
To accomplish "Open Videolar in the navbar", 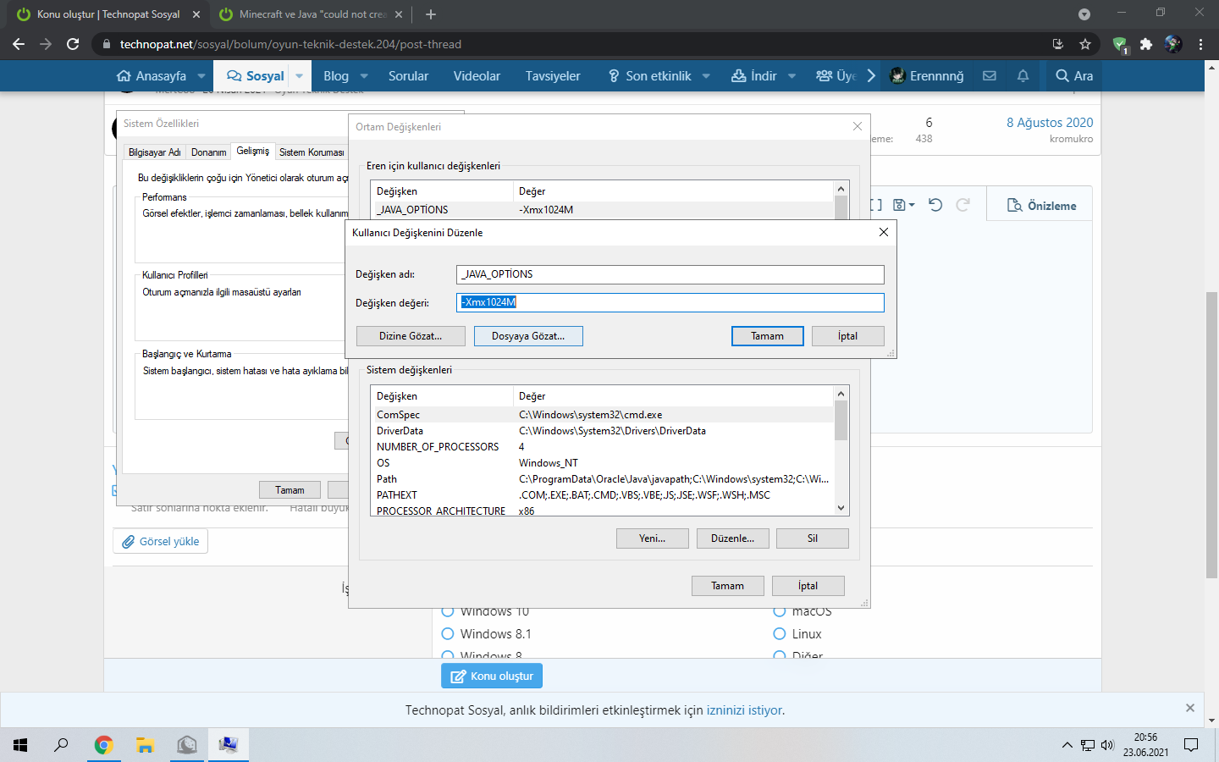I will point(477,75).
